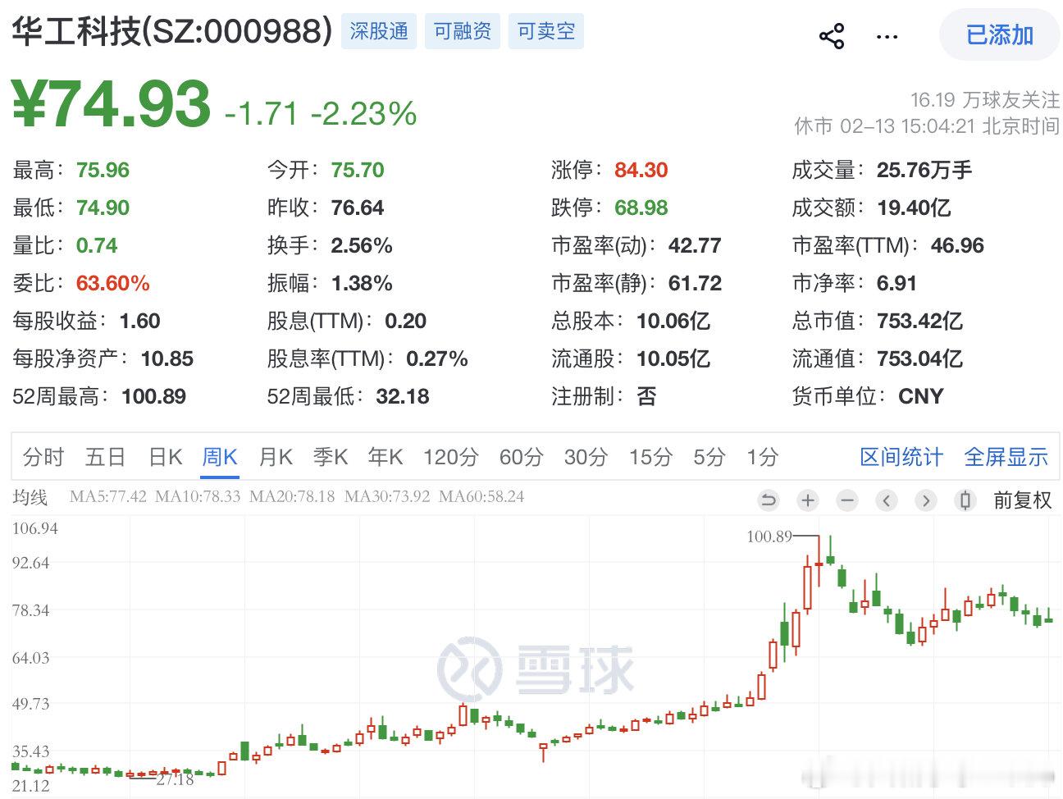Expand the 均线 moving average settings

click(x=30, y=496)
